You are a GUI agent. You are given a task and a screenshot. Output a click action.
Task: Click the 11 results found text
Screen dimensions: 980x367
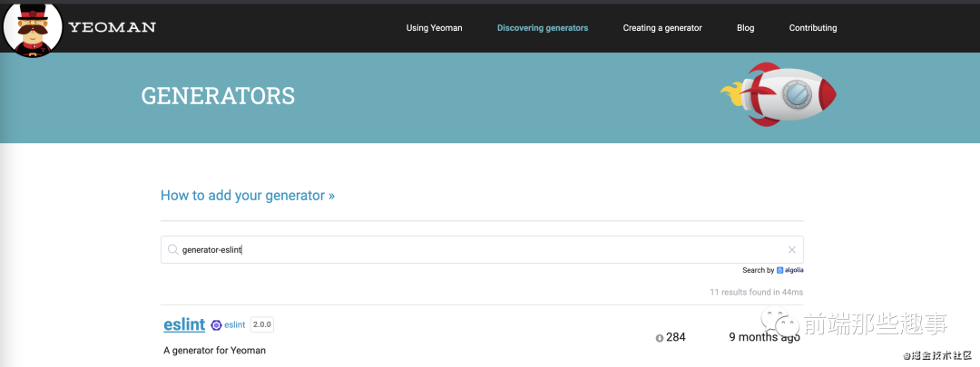(x=756, y=292)
